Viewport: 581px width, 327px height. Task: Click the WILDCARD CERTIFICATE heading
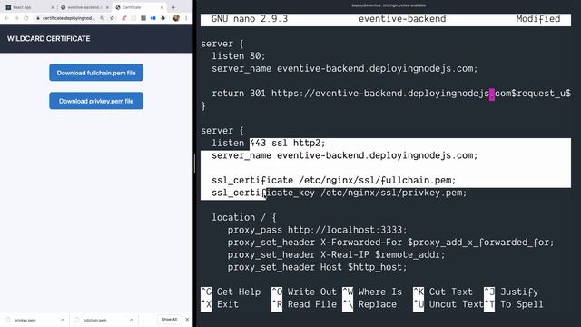point(48,38)
